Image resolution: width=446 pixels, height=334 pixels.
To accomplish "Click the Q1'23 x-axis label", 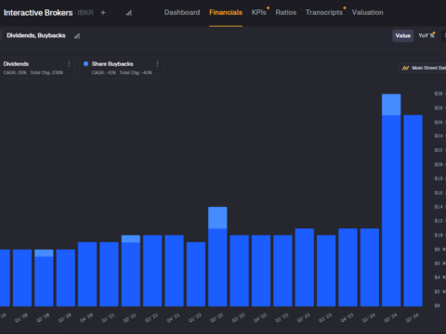I will pos(282,317).
